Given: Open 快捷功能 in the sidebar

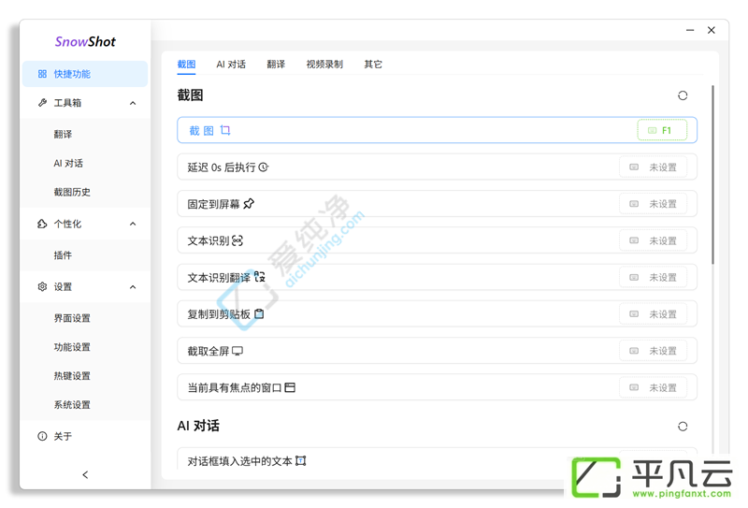Looking at the screenshot, I should [85, 74].
